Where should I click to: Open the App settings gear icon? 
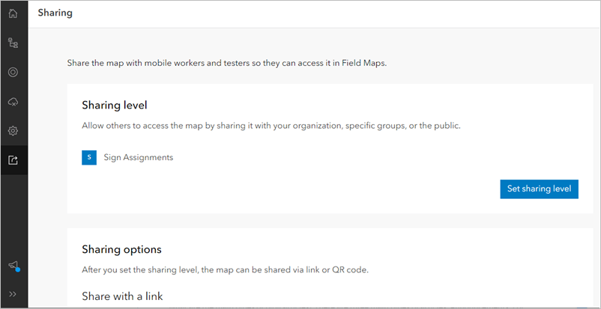coord(13,131)
